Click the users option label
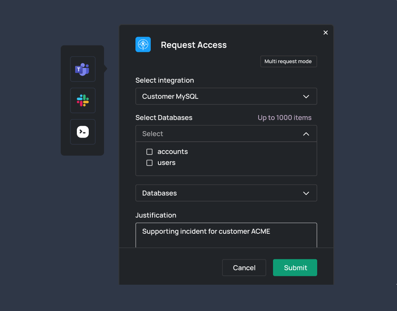Viewport: 397px width, 311px height. click(x=166, y=163)
